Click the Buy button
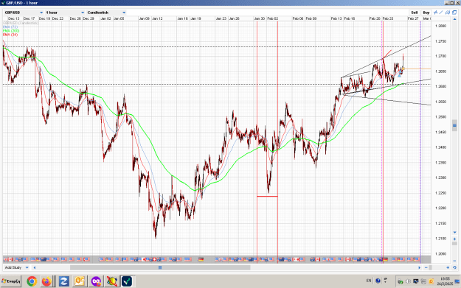The height and width of the screenshot is (288, 461). coord(426,13)
